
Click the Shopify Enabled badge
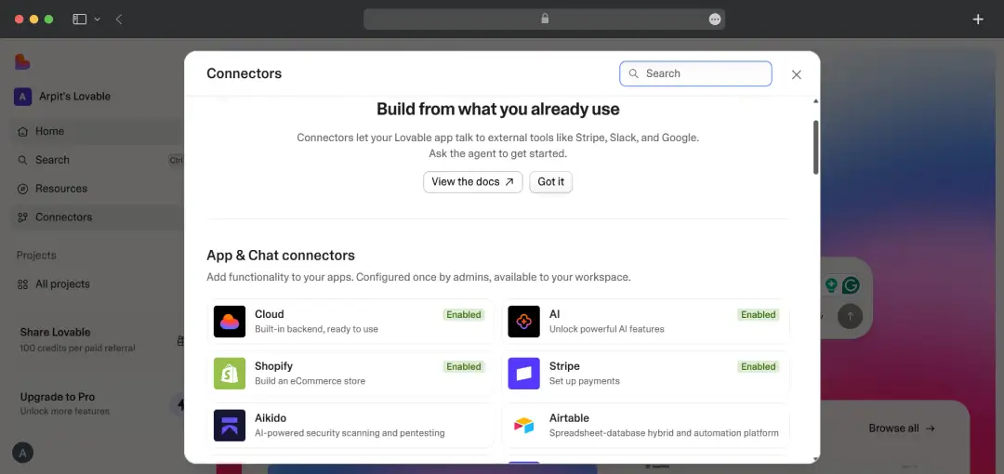464,366
